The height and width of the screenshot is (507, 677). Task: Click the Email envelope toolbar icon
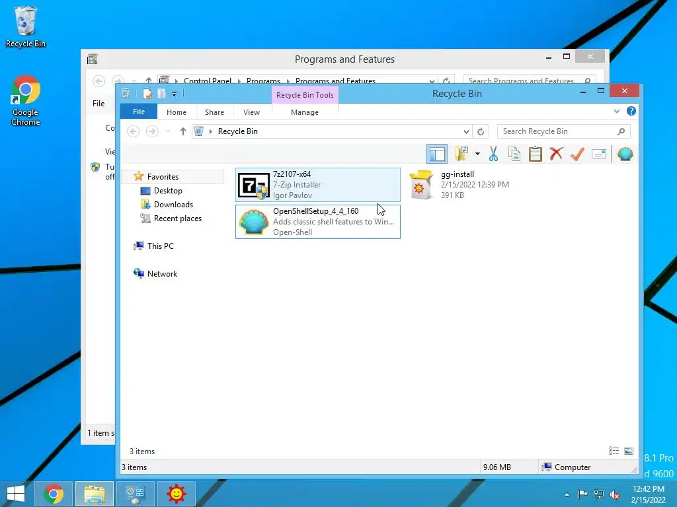pos(599,154)
